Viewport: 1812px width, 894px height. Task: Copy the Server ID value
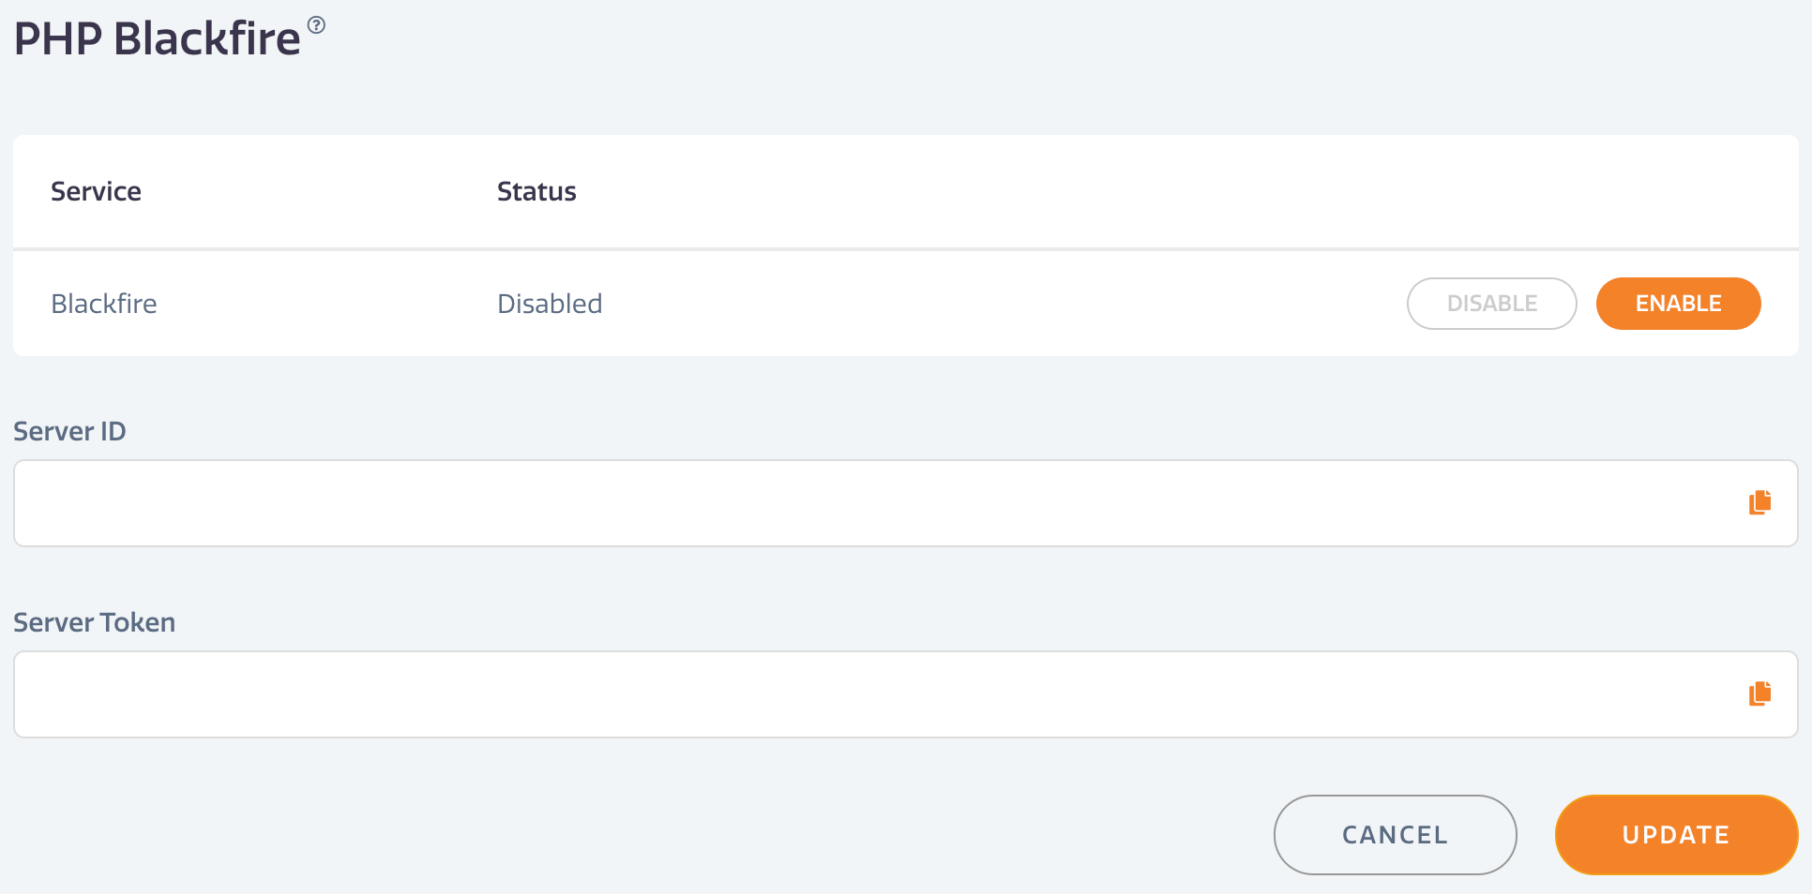[1759, 502]
